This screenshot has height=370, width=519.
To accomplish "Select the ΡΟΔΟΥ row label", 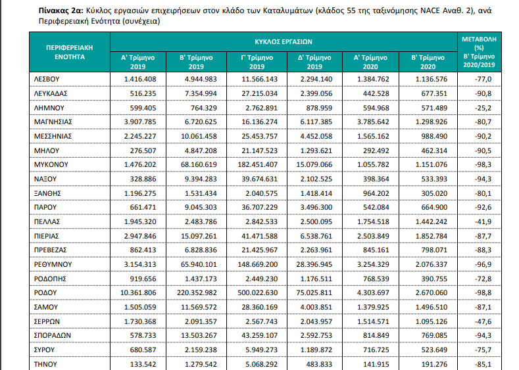I will coord(45,293).
